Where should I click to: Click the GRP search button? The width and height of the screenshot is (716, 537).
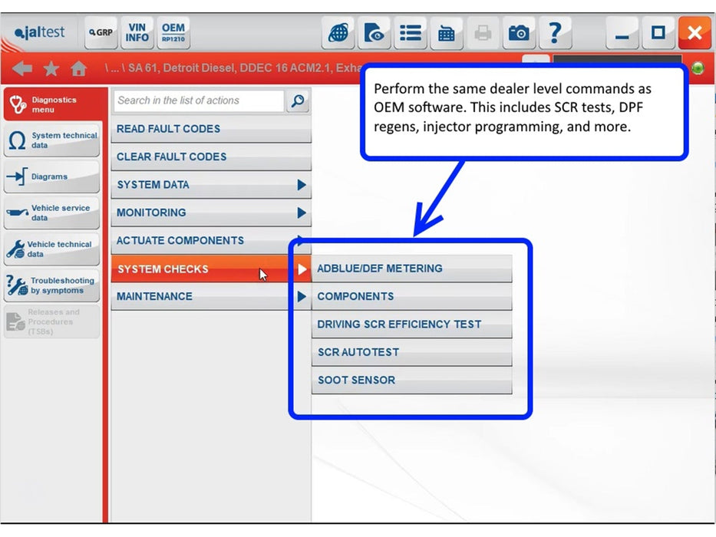point(101,32)
